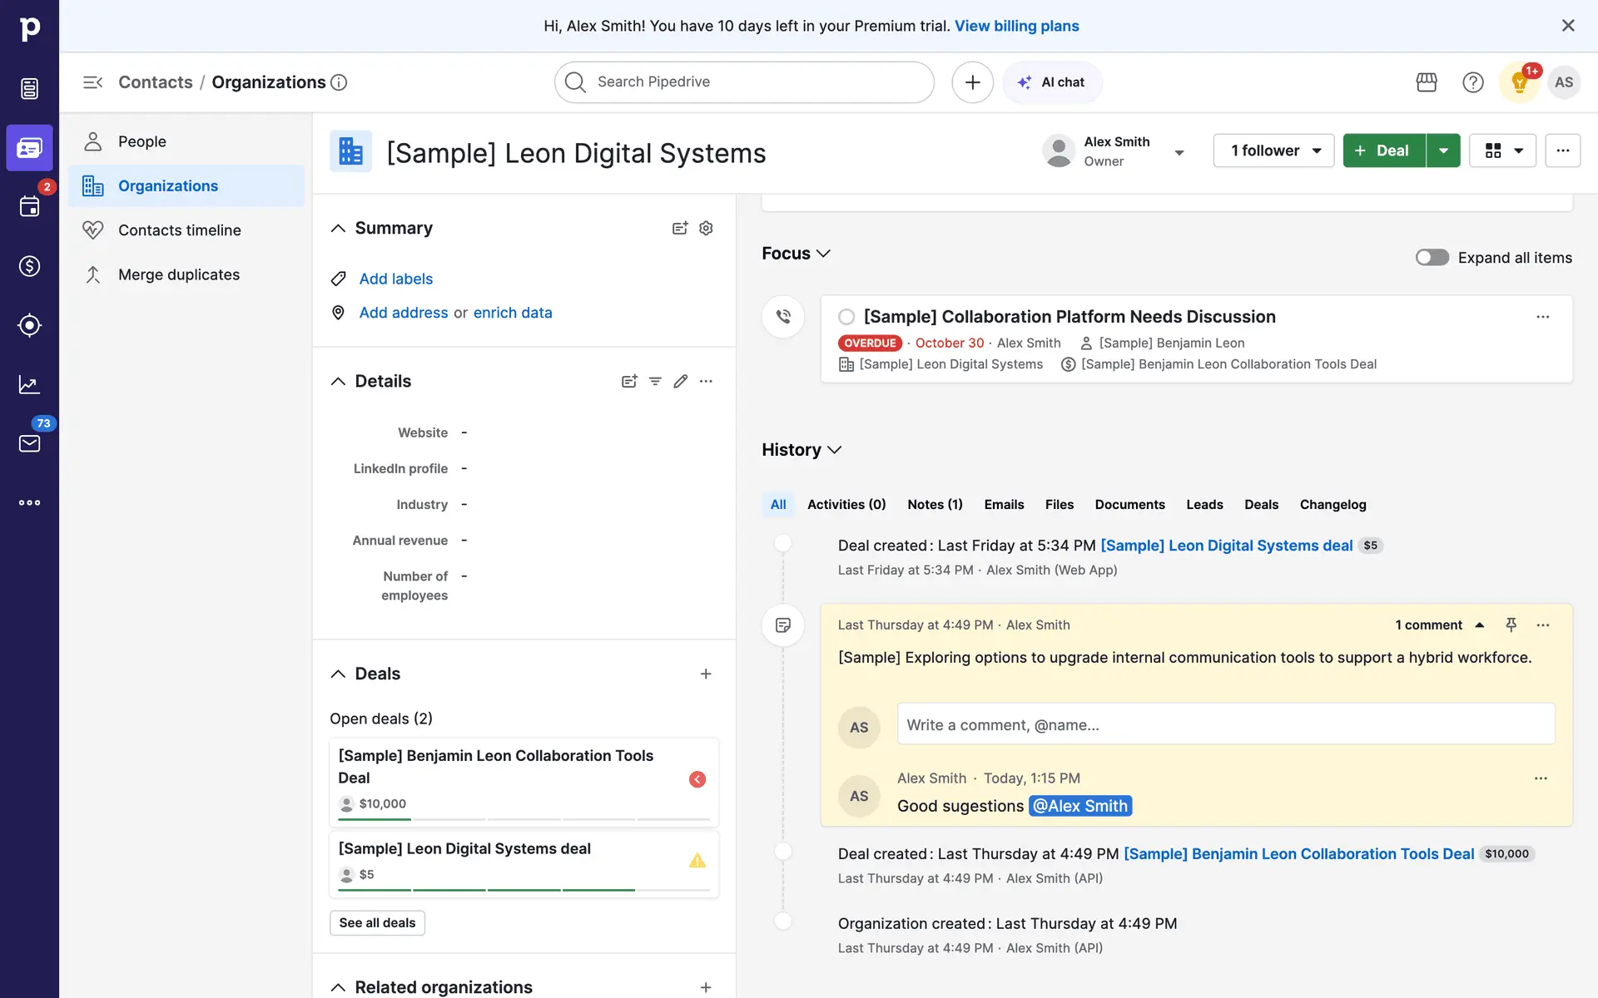Click the Search Pipedrive field
This screenshot has width=1598, height=998.
point(745,82)
